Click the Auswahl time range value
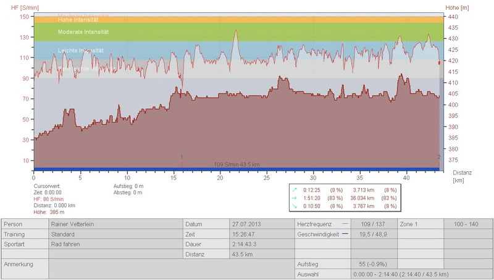The height and width of the screenshot is (280, 494). tap(400, 274)
